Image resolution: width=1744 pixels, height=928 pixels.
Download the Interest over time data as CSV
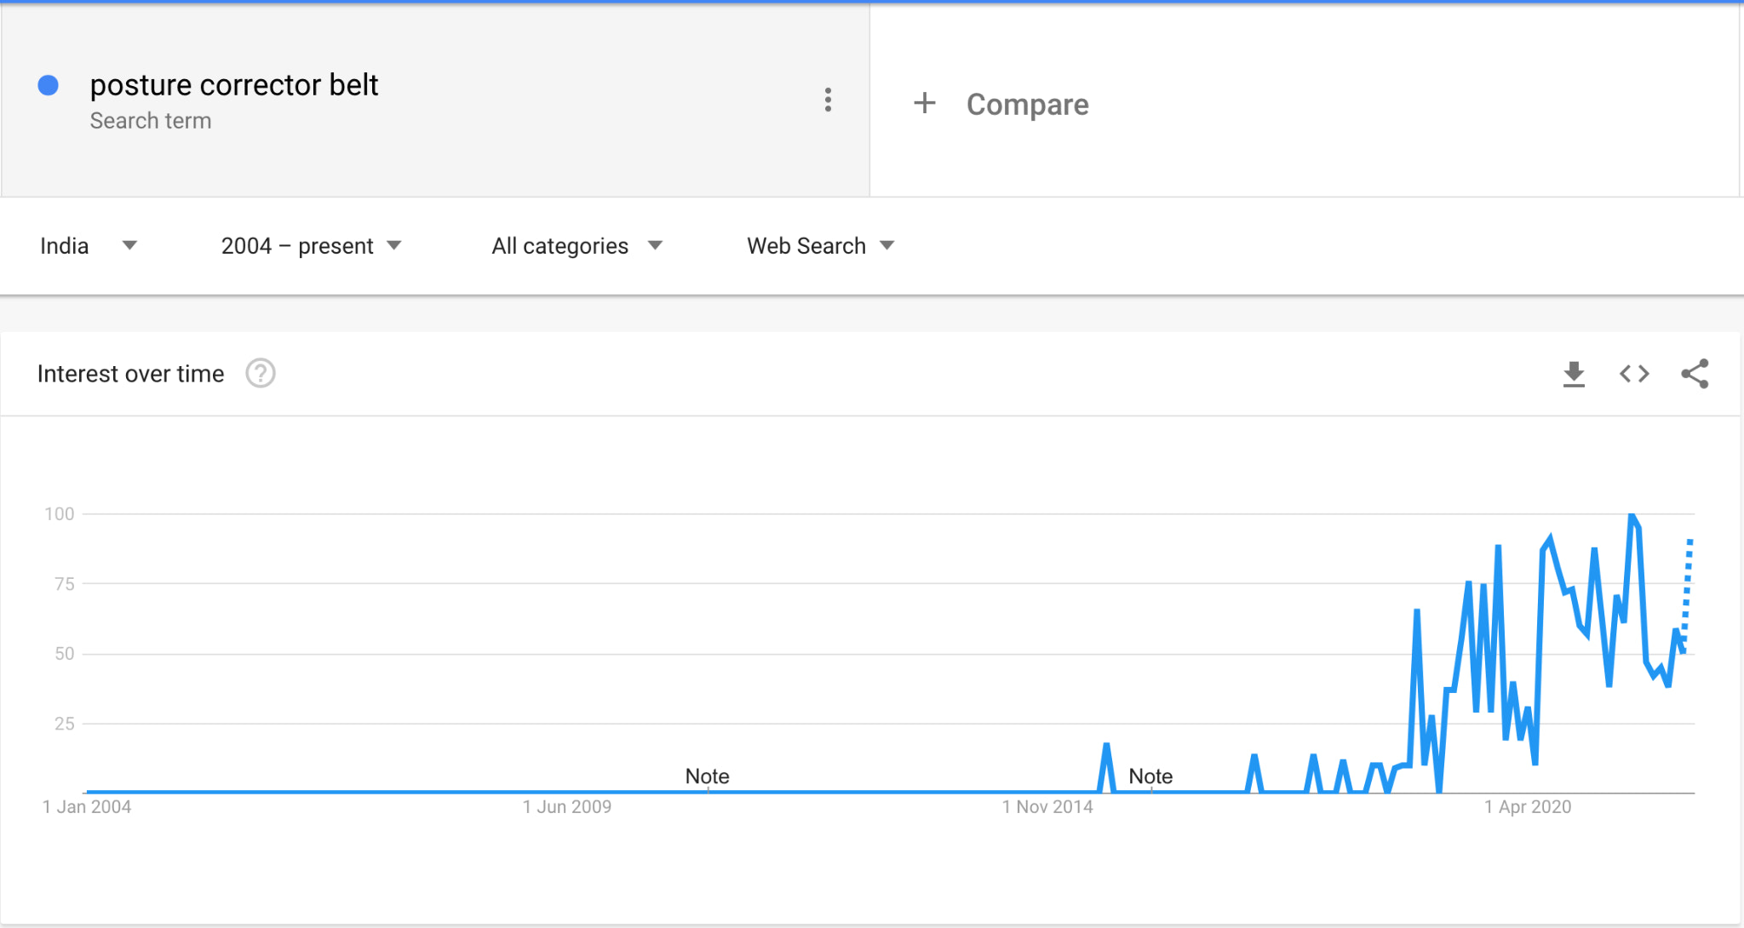click(1575, 374)
